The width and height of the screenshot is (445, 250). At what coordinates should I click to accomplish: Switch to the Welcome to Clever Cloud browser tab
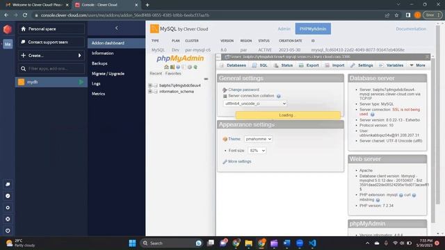(37, 5)
